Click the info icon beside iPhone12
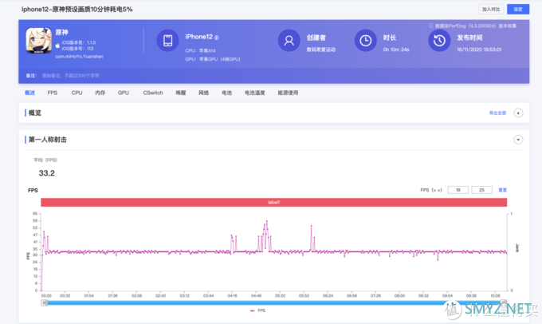Image resolution: width=542 pixels, height=324 pixels. coord(217,38)
